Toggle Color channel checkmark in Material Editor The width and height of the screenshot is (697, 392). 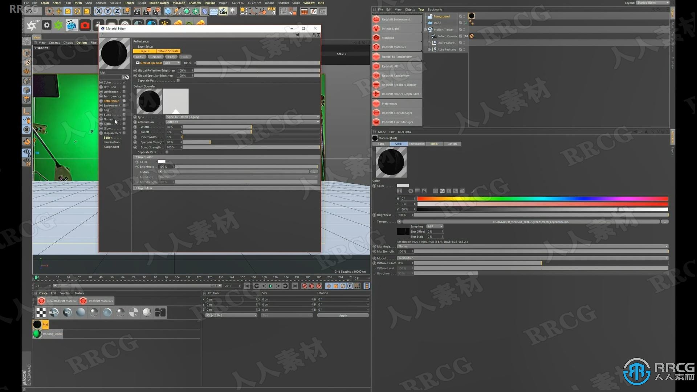point(124,82)
